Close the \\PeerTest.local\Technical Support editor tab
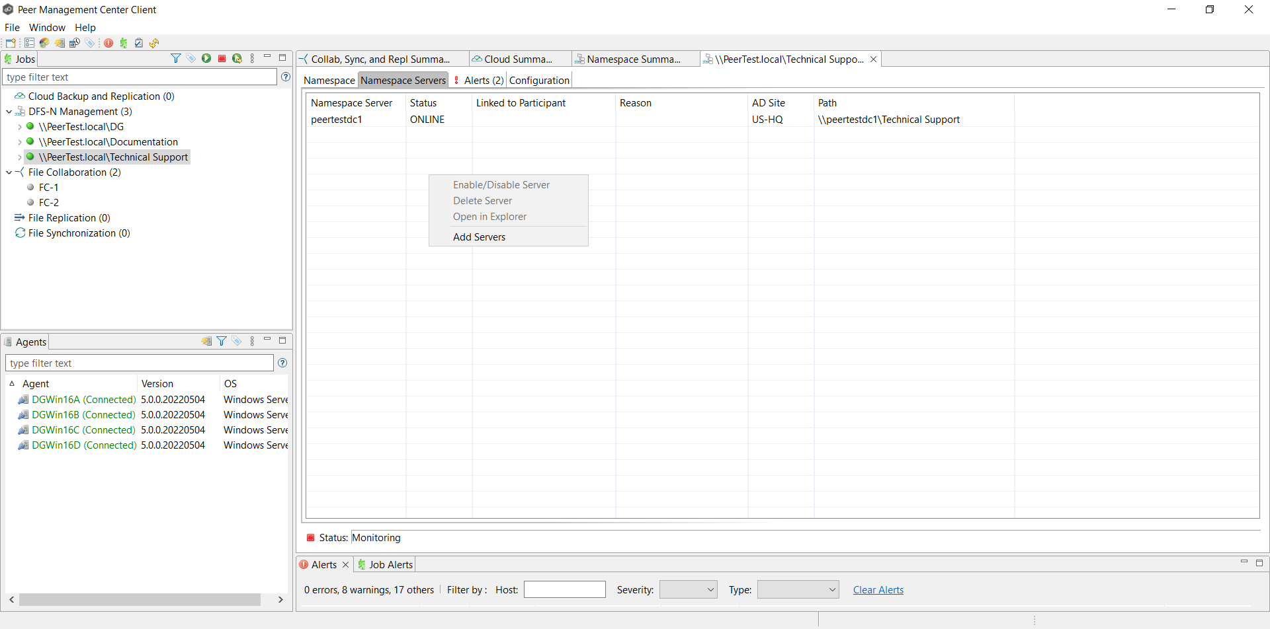The height and width of the screenshot is (629, 1270). tap(874, 59)
